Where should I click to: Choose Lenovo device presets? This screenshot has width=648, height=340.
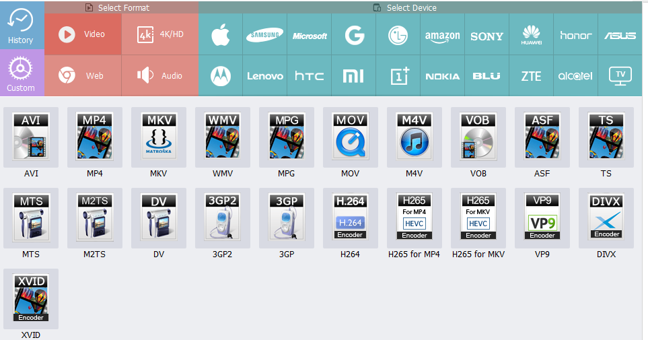(265, 75)
